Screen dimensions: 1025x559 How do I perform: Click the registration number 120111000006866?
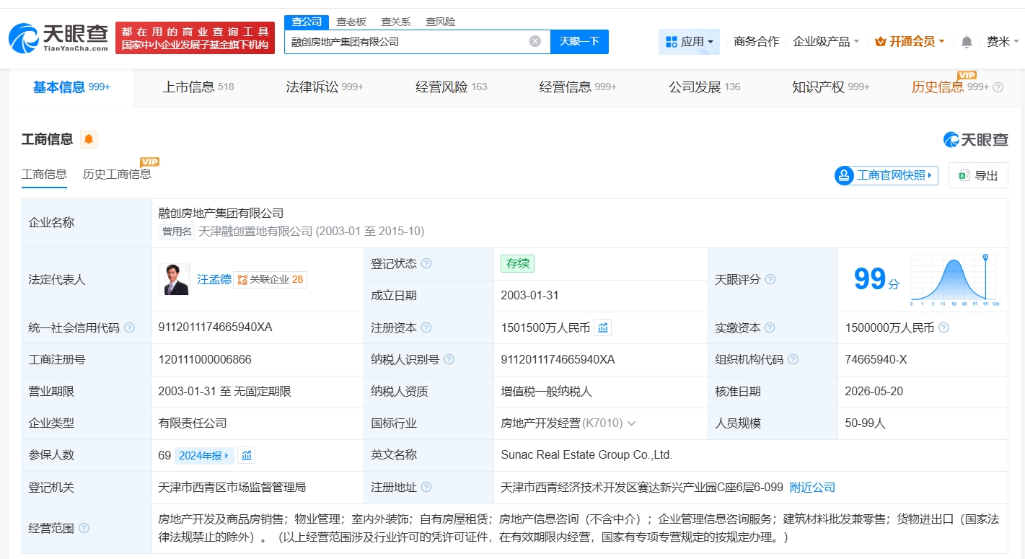pyautogui.click(x=205, y=359)
